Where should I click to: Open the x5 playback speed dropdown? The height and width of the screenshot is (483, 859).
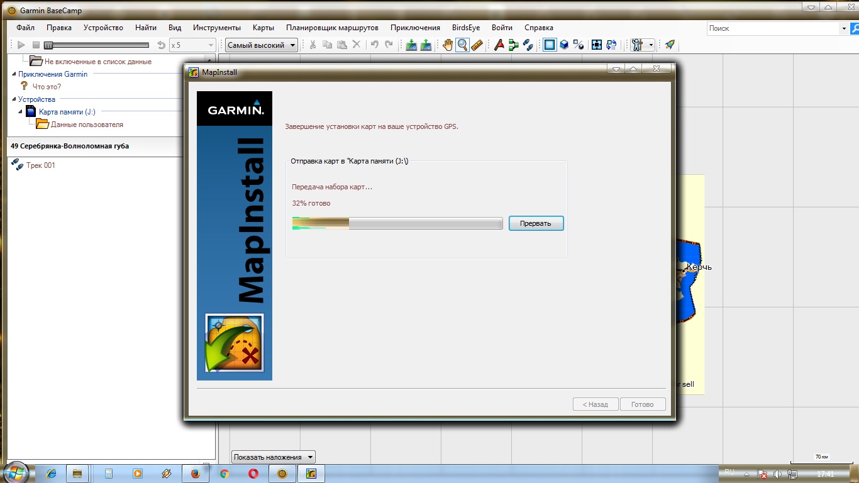192,45
